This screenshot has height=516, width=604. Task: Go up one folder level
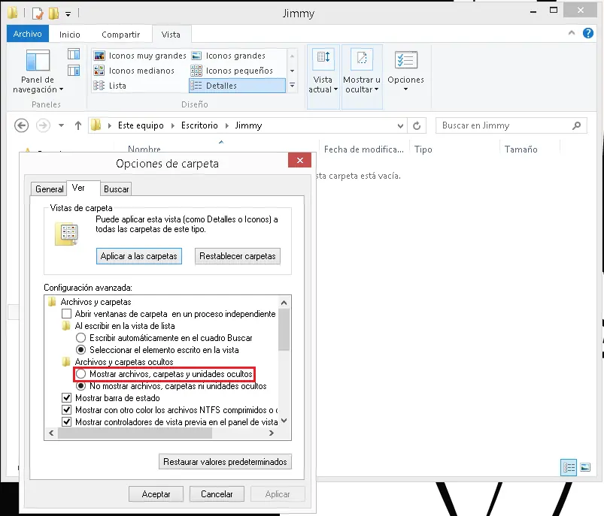pos(78,125)
